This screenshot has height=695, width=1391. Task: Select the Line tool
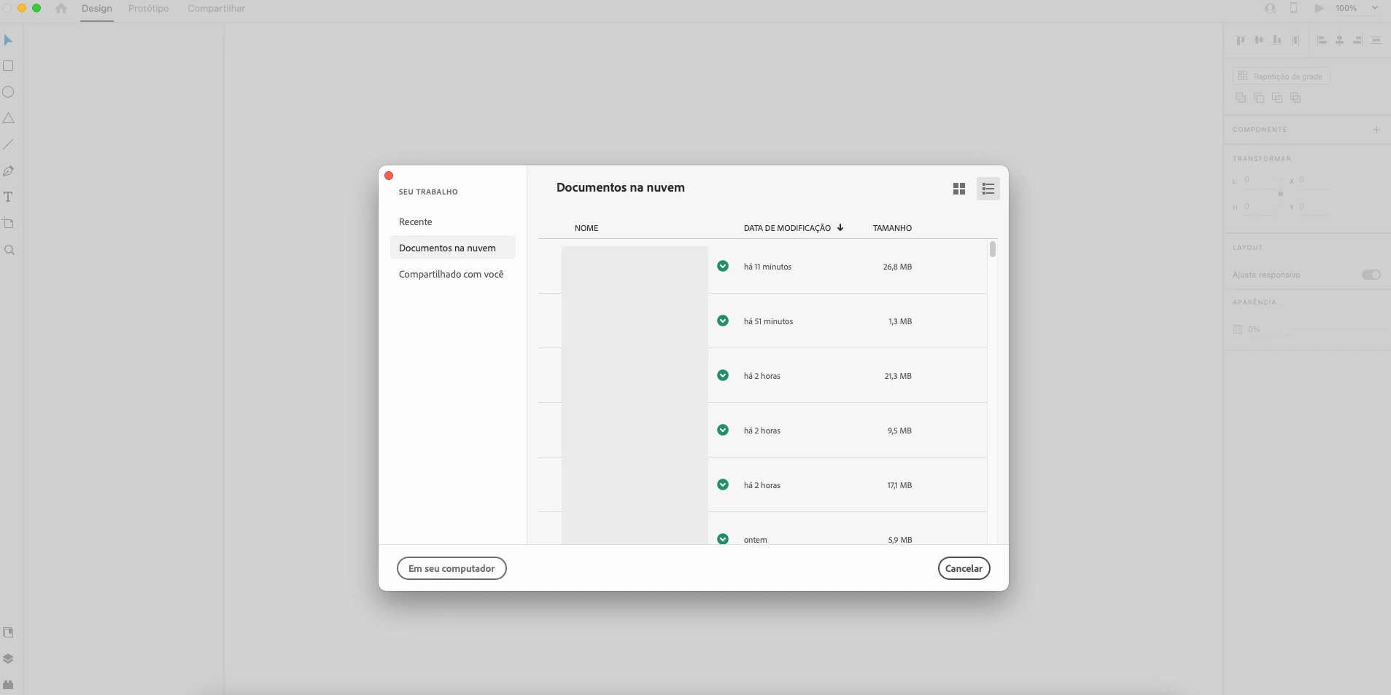point(9,144)
